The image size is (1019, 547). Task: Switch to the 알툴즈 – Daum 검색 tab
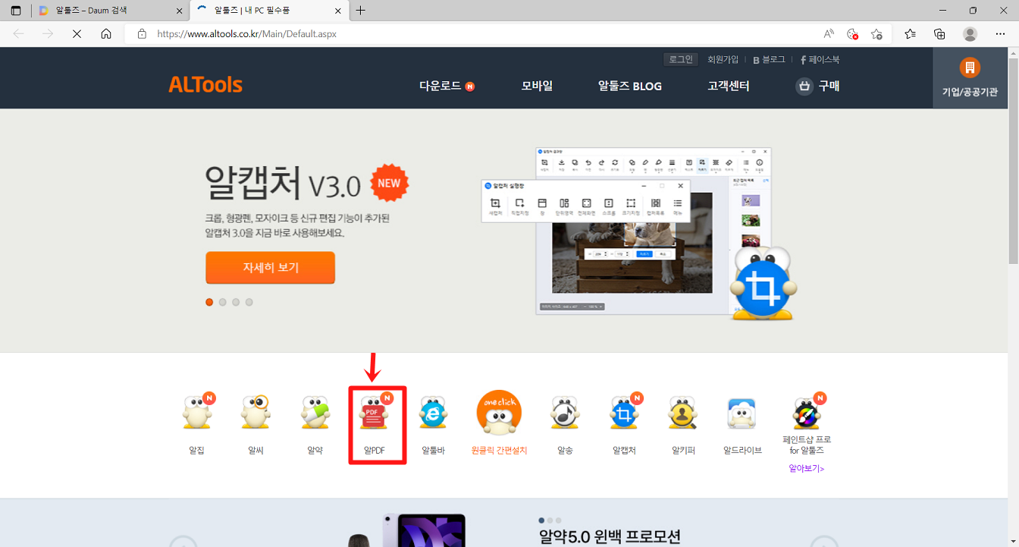coord(109,11)
